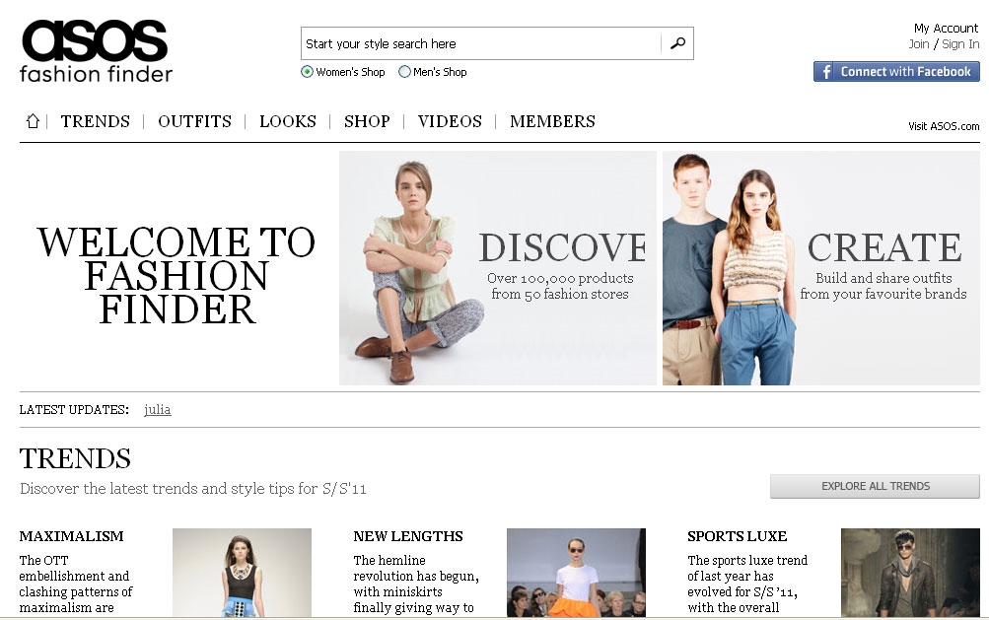Viewport: 989px width, 620px height.
Task: Open the LOOKS menu item
Action: coord(288,121)
